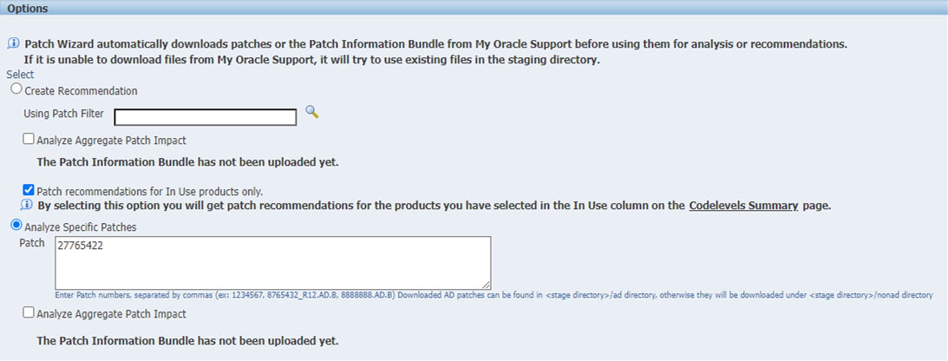Viewport: 948px width, 361px height.
Task: Open the Codelevels Summary link
Action: tap(743, 206)
